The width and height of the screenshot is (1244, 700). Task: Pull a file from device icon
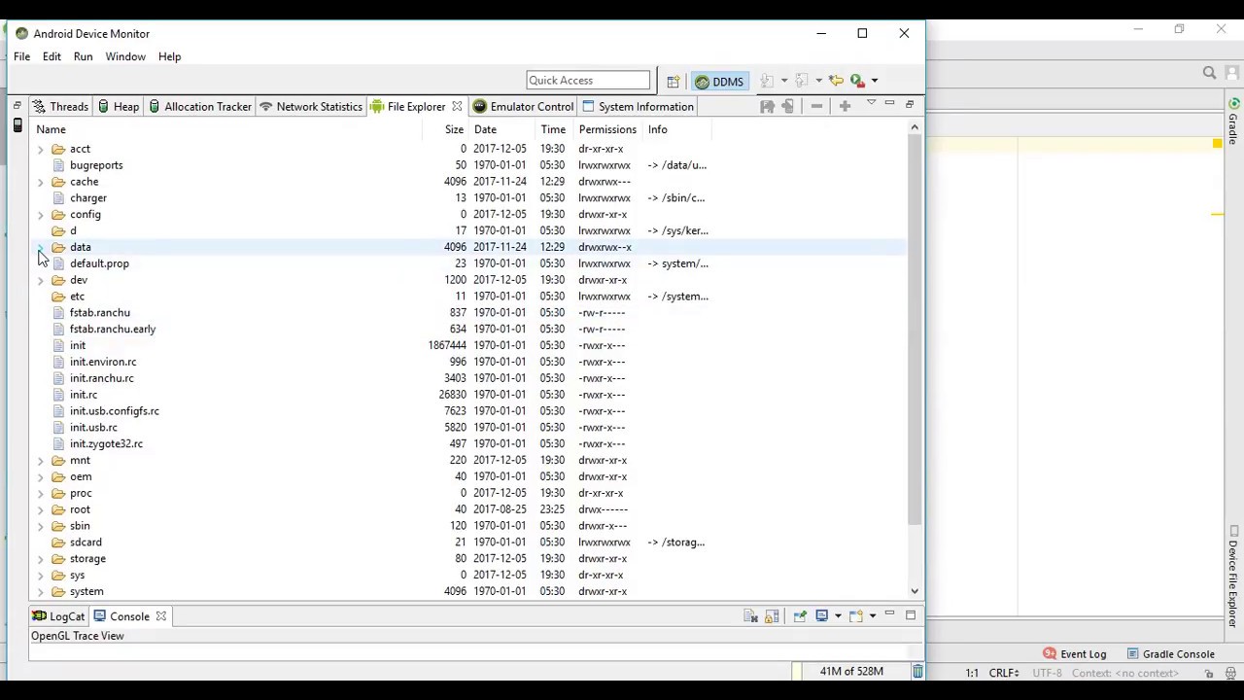click(x=767, y=106)
